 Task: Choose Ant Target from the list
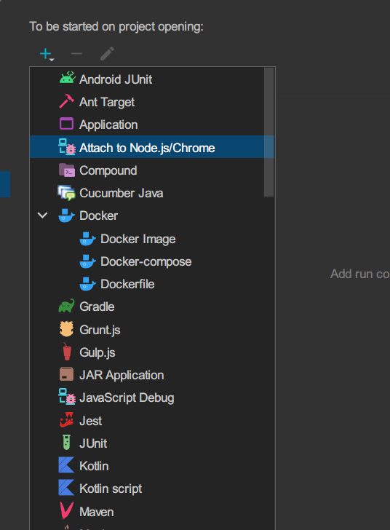click(x=107, y=103)
